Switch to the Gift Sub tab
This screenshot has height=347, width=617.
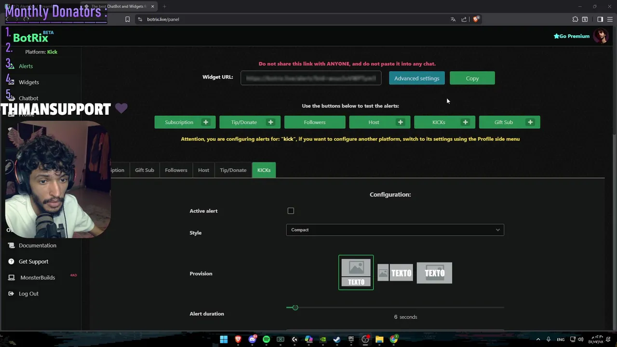click(x=145, y=170)
